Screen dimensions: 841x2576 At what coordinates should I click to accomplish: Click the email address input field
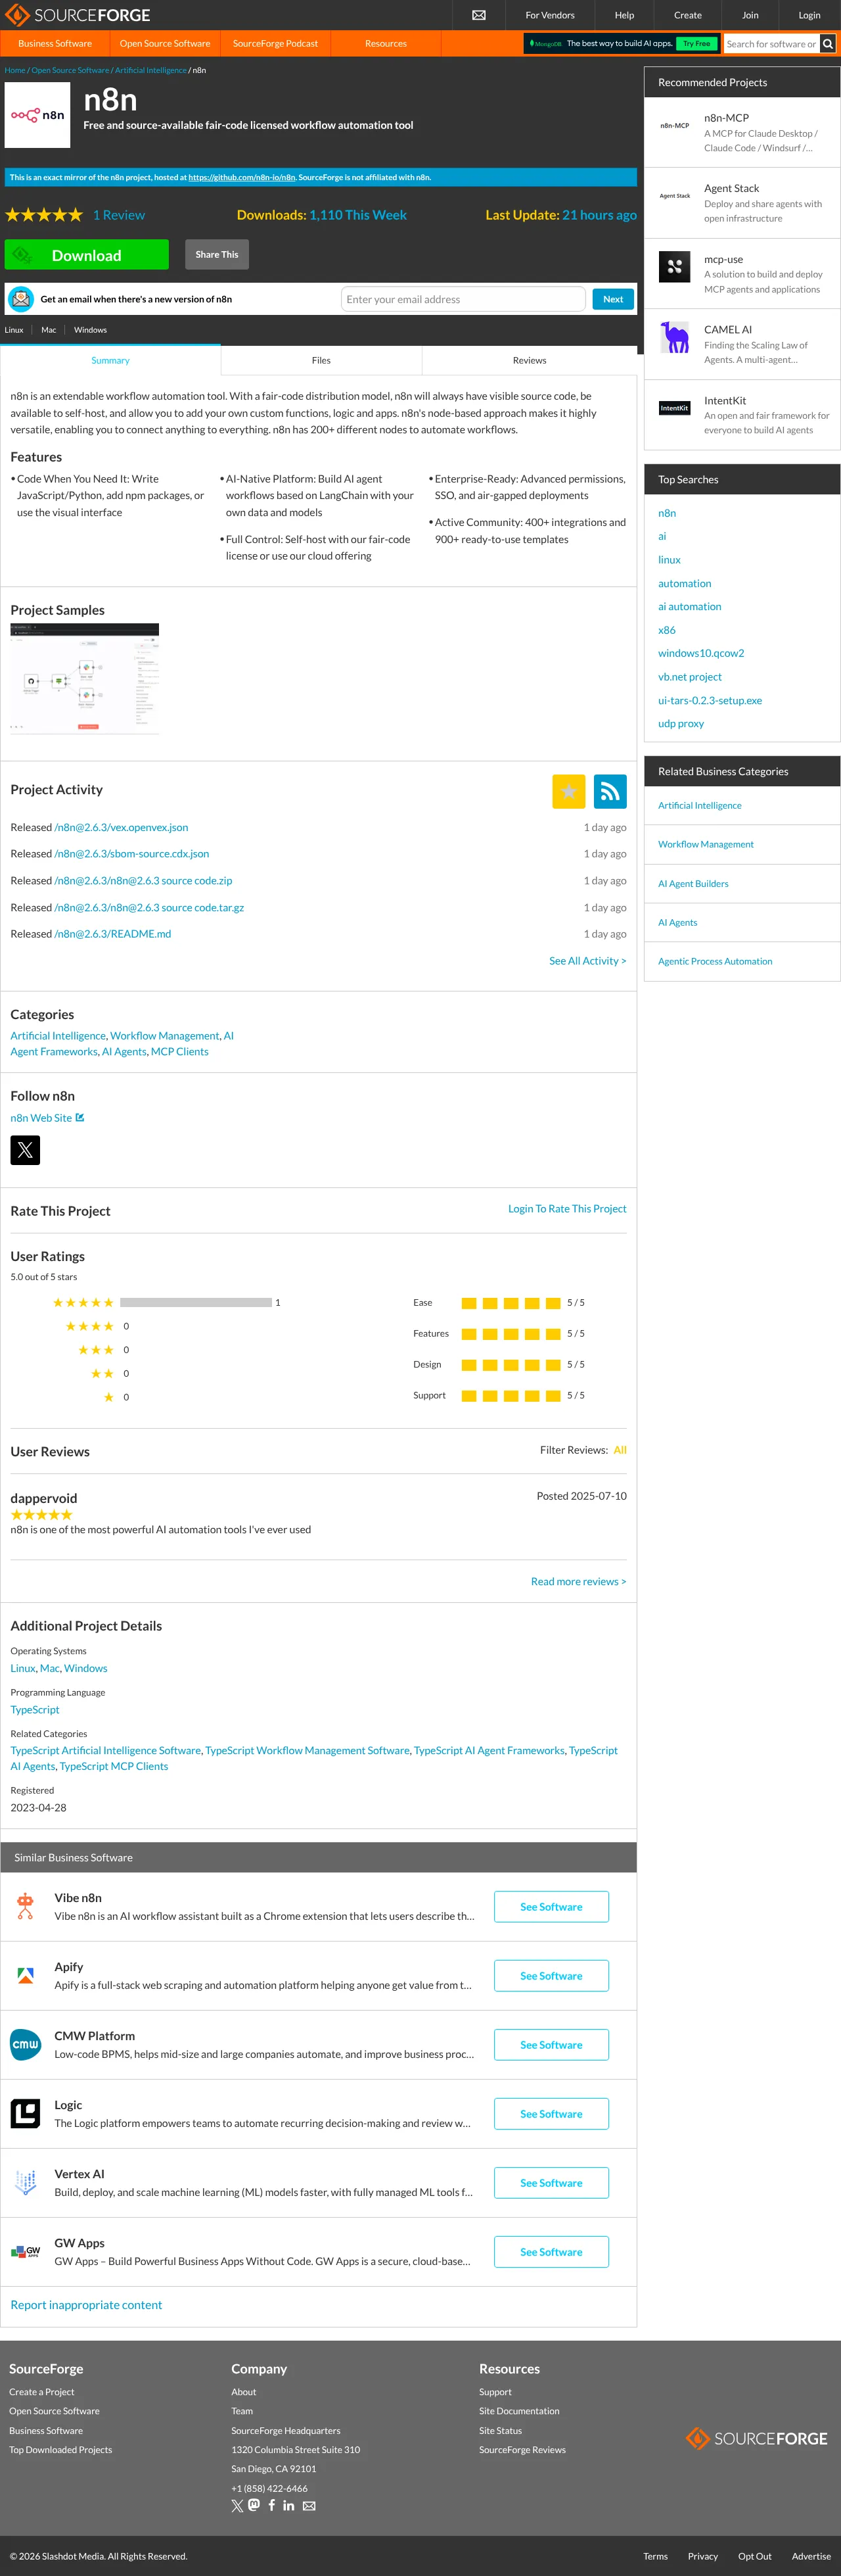[x=463, y=299]
